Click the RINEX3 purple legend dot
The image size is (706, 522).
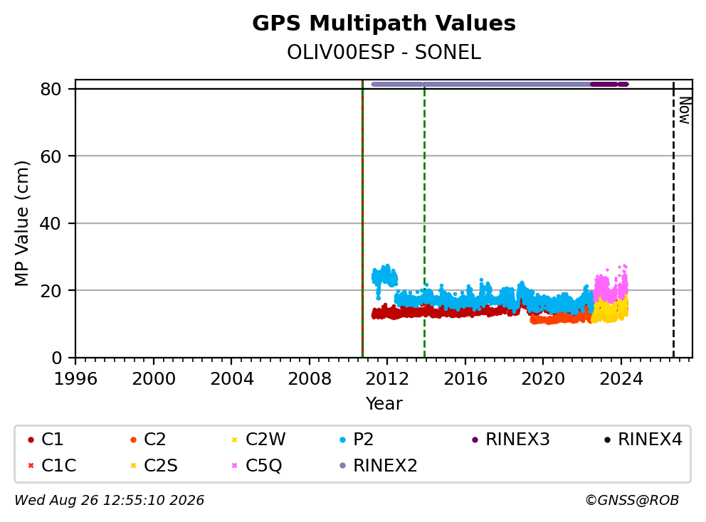[x=475, y=440]
